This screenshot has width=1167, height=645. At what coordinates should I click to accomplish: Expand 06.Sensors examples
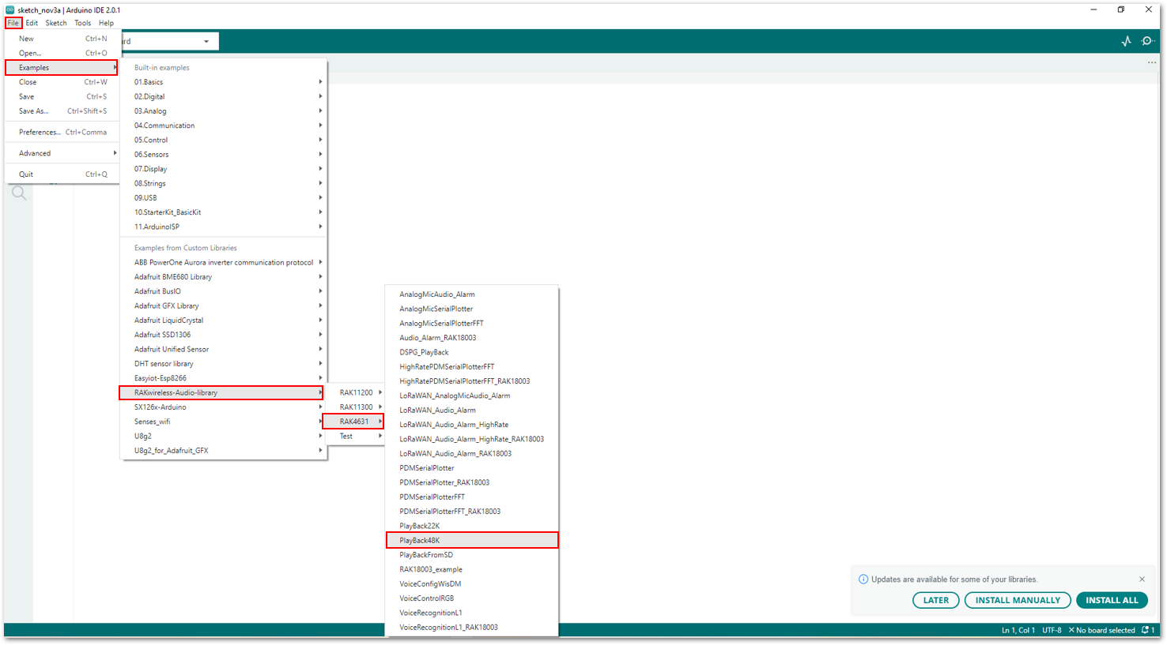click(x=224, y=155)
